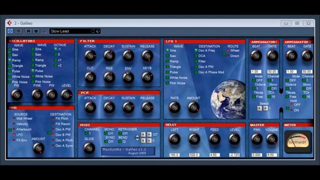Click the right arrow under Arpeggiator1 Select

265,108
